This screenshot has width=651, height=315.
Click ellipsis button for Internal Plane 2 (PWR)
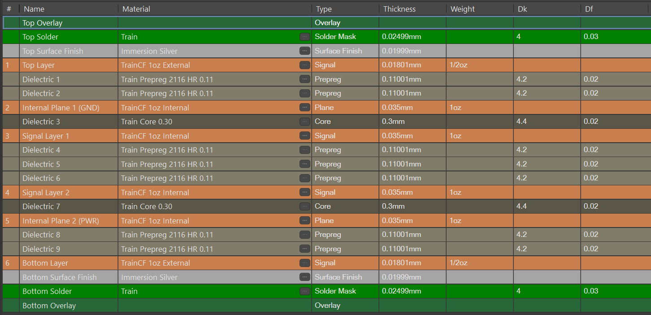(x=305, y=221)
